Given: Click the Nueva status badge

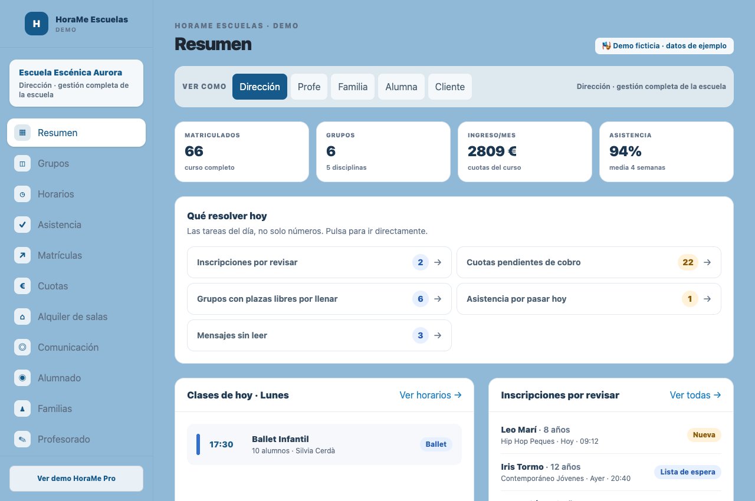Looking at the screenshot, I should 704,435.
